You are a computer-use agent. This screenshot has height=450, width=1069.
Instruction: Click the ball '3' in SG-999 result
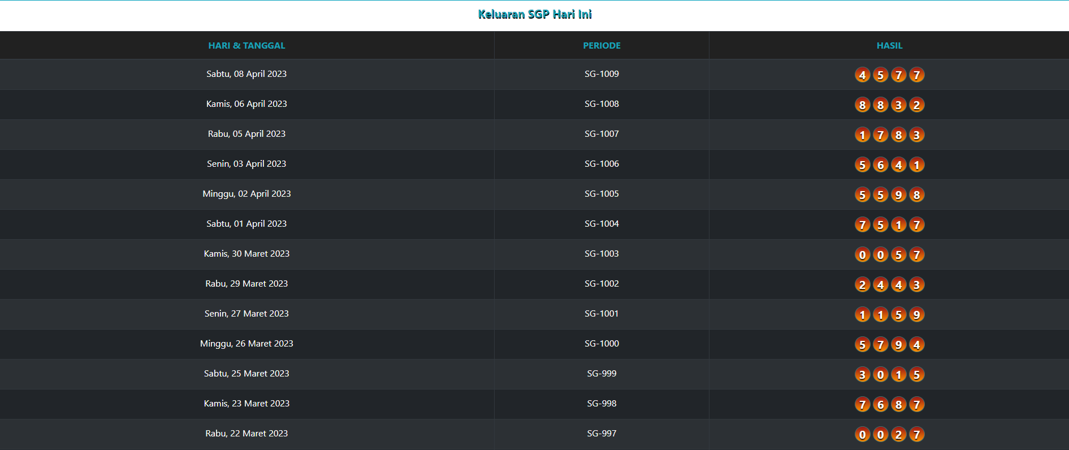pyautogui.click(x=862, y=374)
